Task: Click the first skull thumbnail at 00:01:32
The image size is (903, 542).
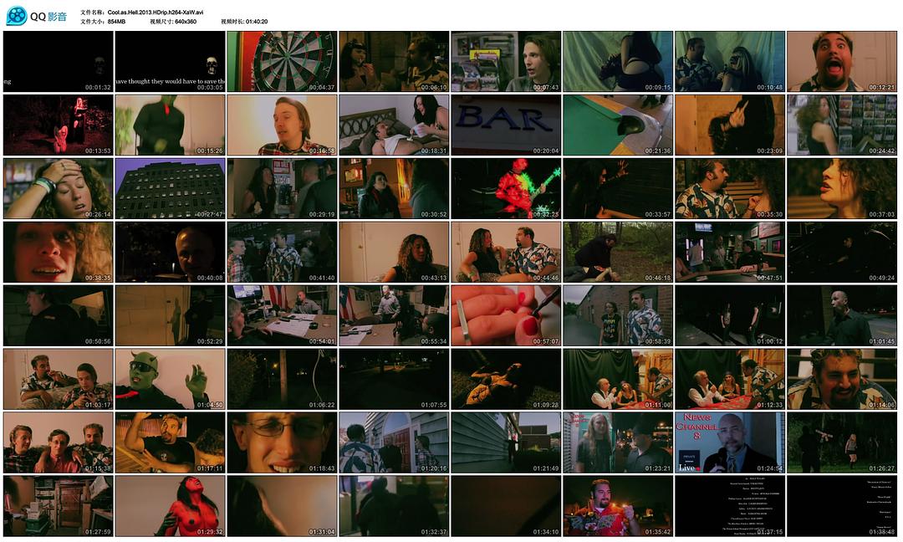Action: (58, 61)
